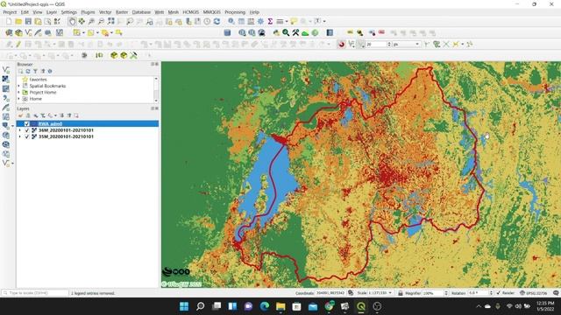
Task: Expand Home in Browser tree
Action: [19, 99]
